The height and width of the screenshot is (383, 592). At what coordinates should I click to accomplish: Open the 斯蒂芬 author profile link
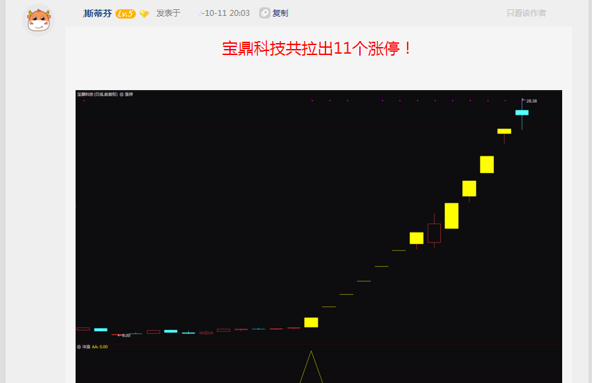click(97, 14)
